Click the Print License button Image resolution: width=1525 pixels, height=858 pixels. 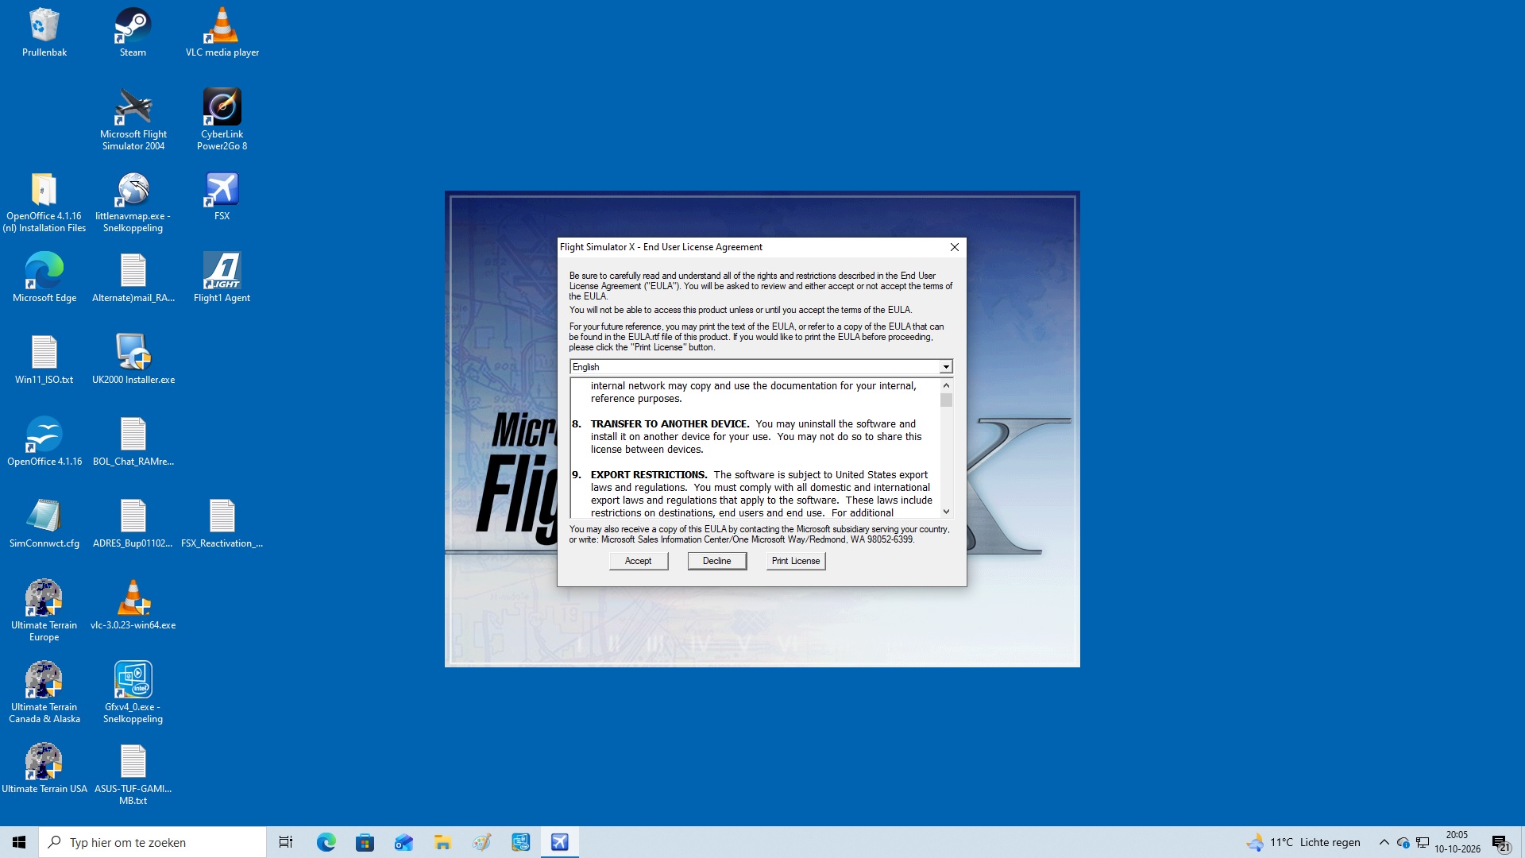796,561
